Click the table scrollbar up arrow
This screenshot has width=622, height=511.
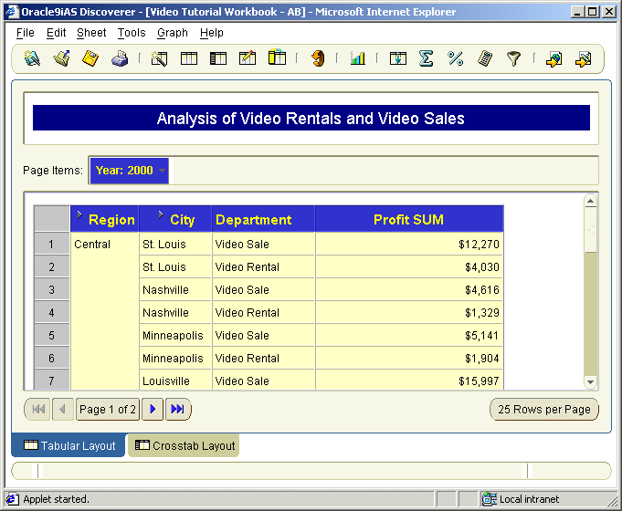click(x=590, y=202)
